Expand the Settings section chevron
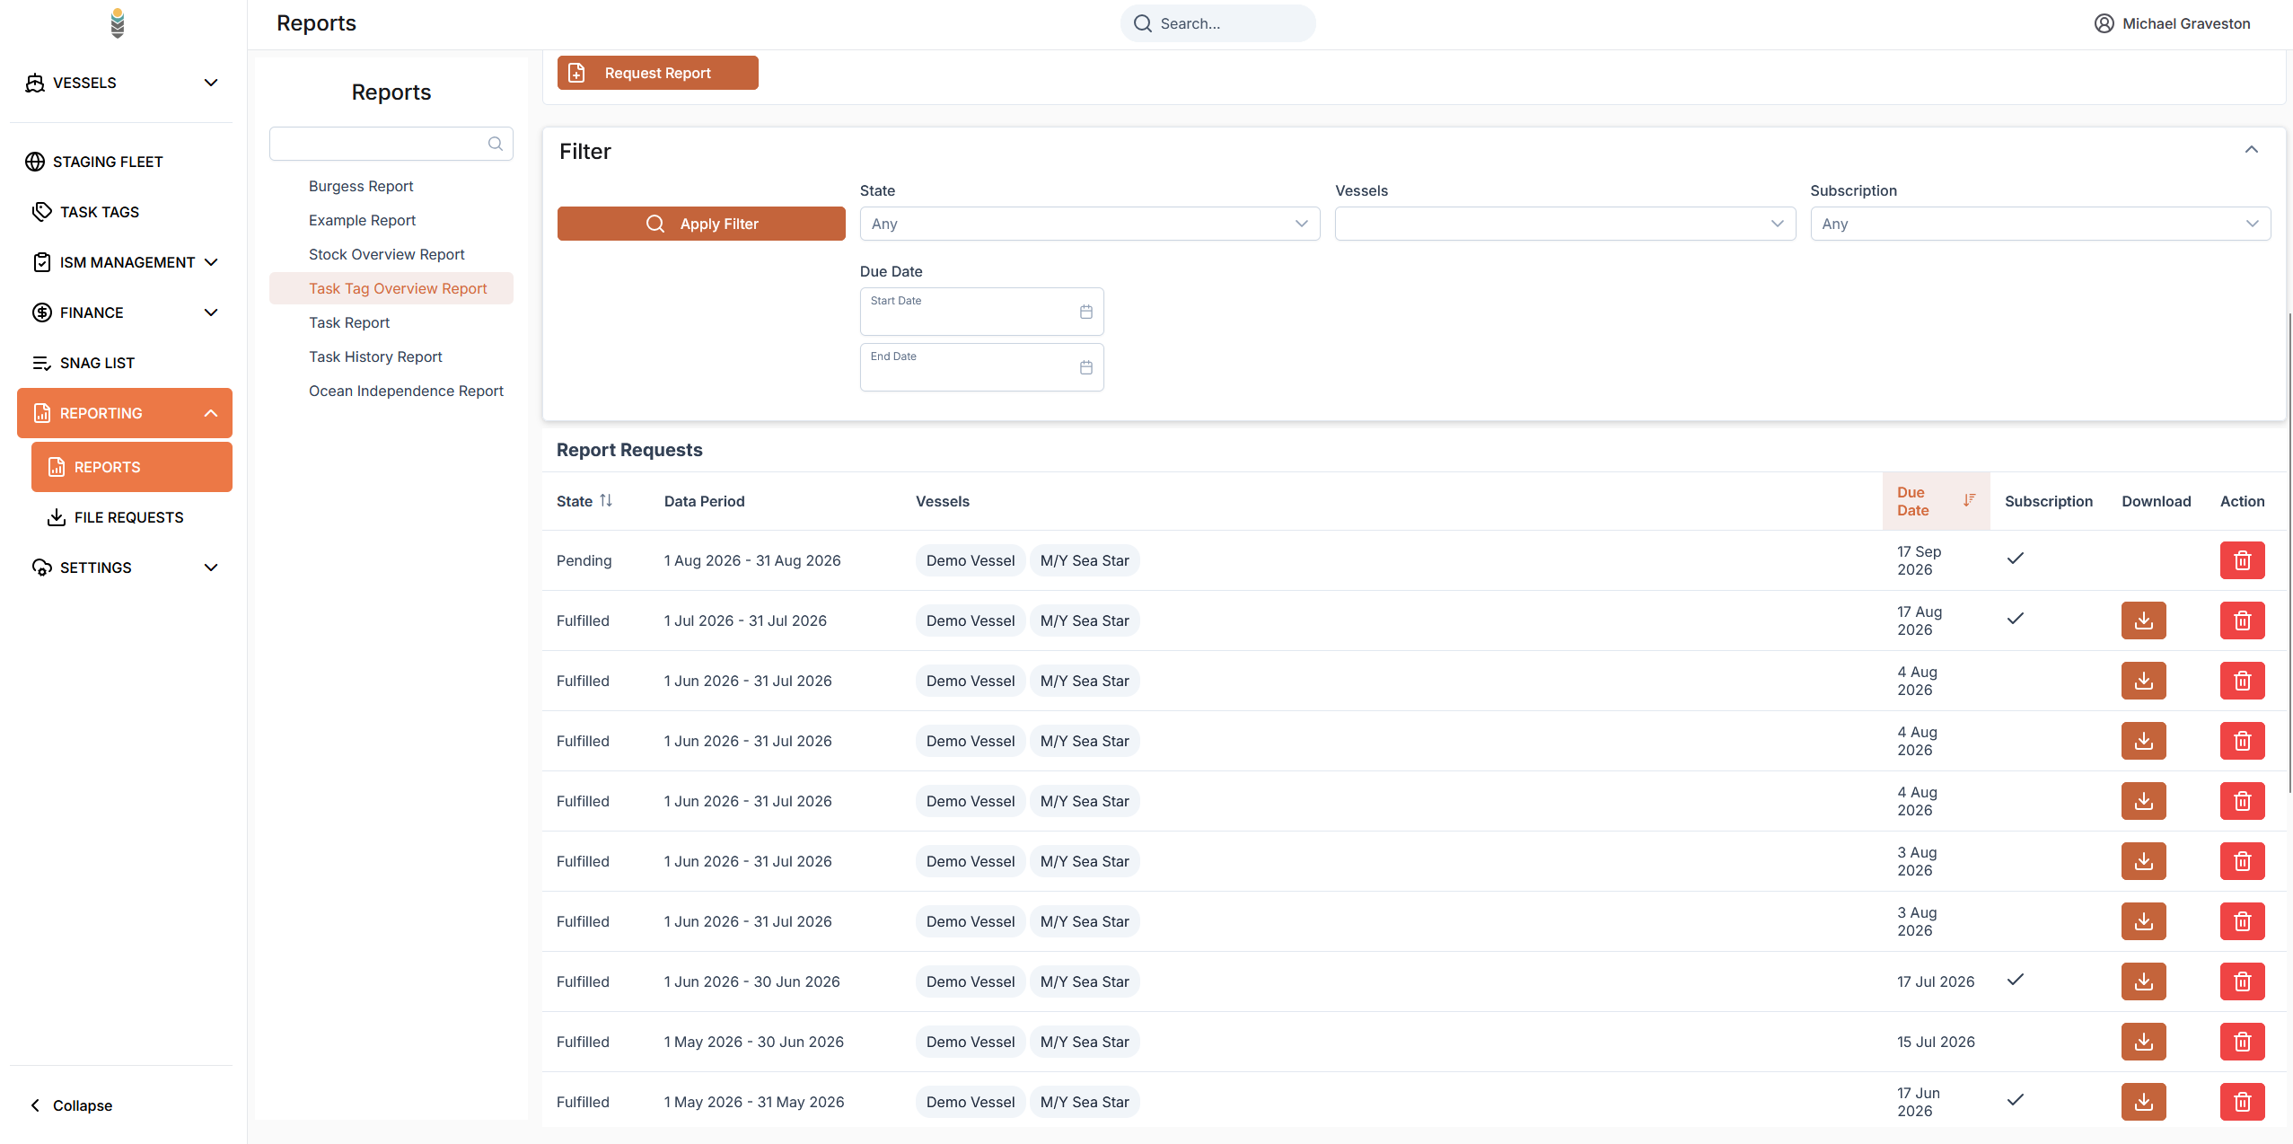 click(x=211, y=568)
